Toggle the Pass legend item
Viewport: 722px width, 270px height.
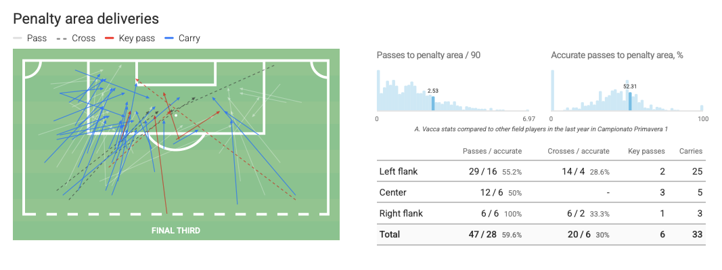30,39
